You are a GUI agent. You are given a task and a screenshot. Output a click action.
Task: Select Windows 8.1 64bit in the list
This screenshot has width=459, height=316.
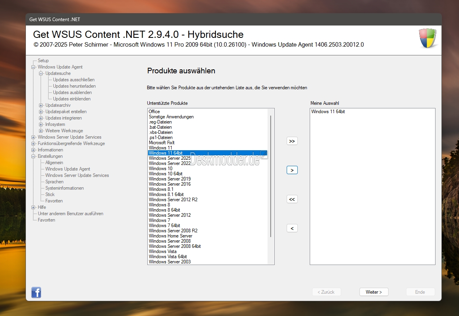(x=207, y=194)
